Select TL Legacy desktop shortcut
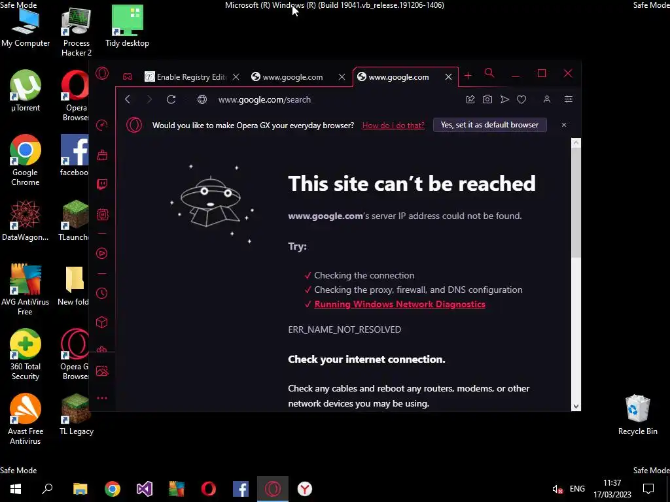The height and width of the screenshot is (502, 670). 77,414
